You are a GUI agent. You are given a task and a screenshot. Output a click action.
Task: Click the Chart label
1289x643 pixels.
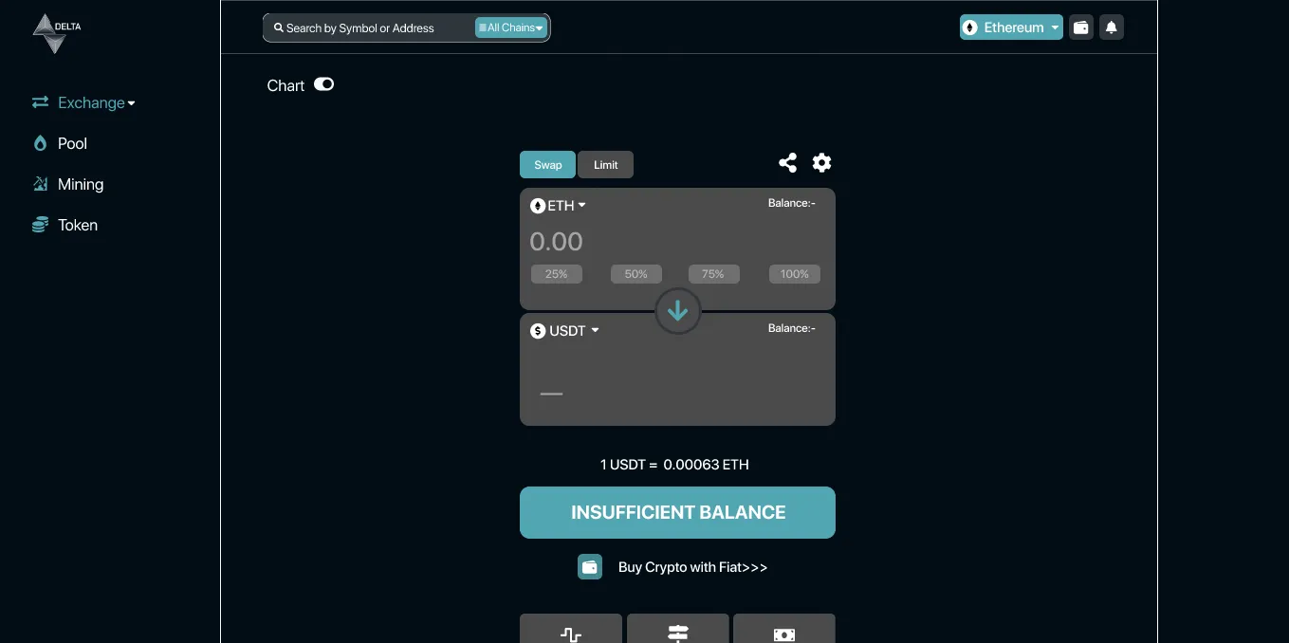coord(285,85)
